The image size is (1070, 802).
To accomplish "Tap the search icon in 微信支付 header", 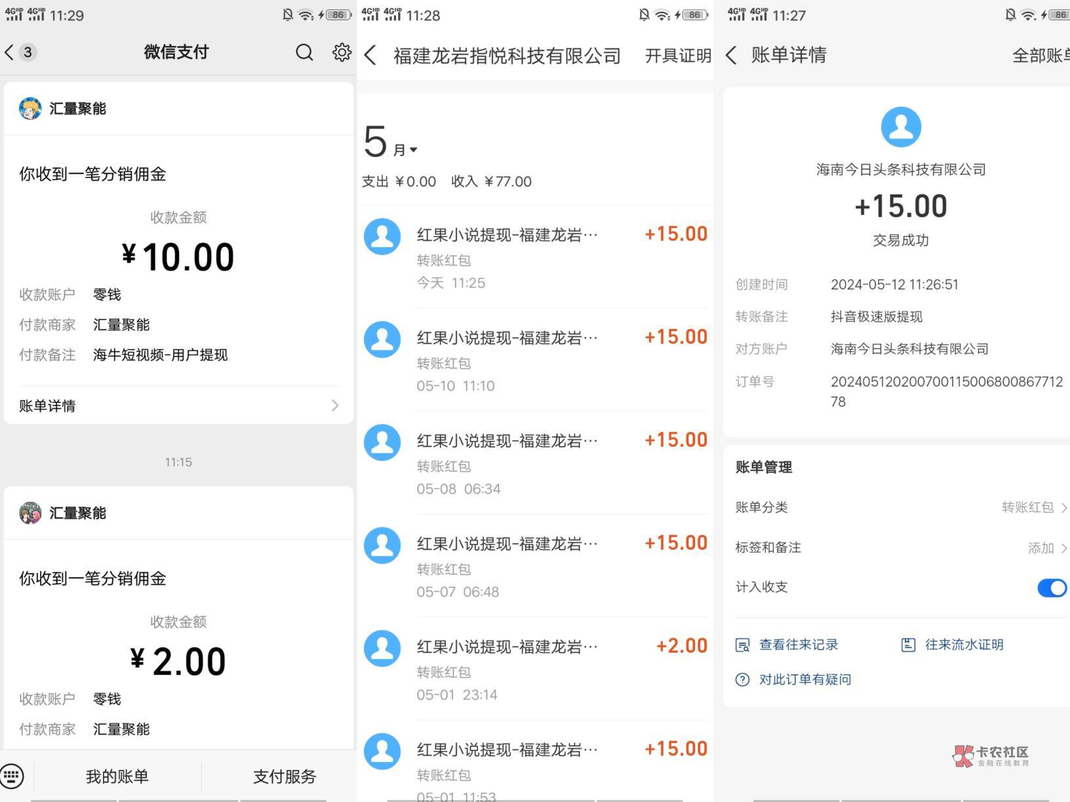I will (304, 52).
